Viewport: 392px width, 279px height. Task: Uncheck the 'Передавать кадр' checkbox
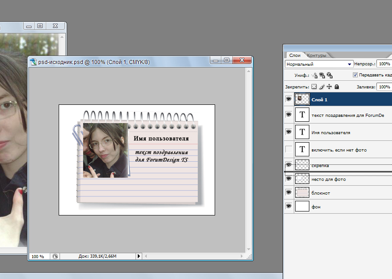pyautogui.click(x=355, y=76)
